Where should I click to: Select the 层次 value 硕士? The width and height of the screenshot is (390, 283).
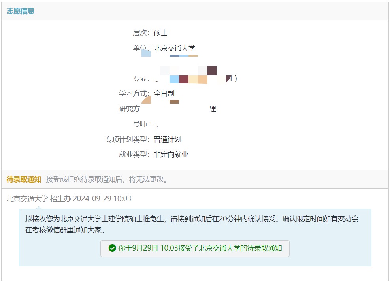(161, 32)
